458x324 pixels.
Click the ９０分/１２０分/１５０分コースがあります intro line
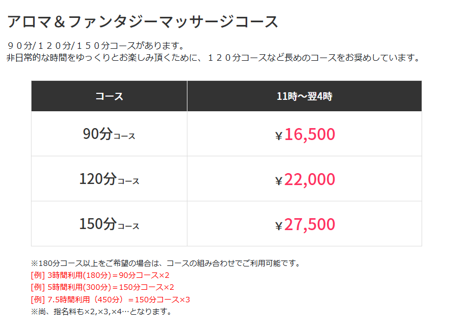coord(96,46)
